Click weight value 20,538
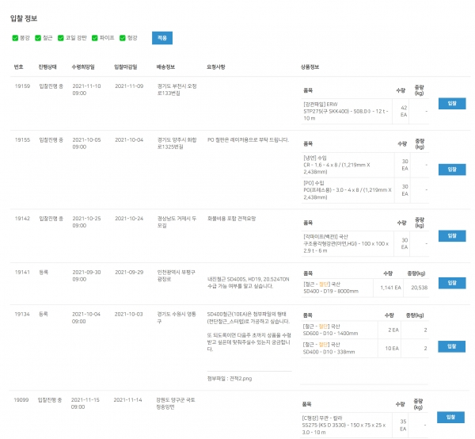This screenshot has height=439, width=475. tap(420, 288)
